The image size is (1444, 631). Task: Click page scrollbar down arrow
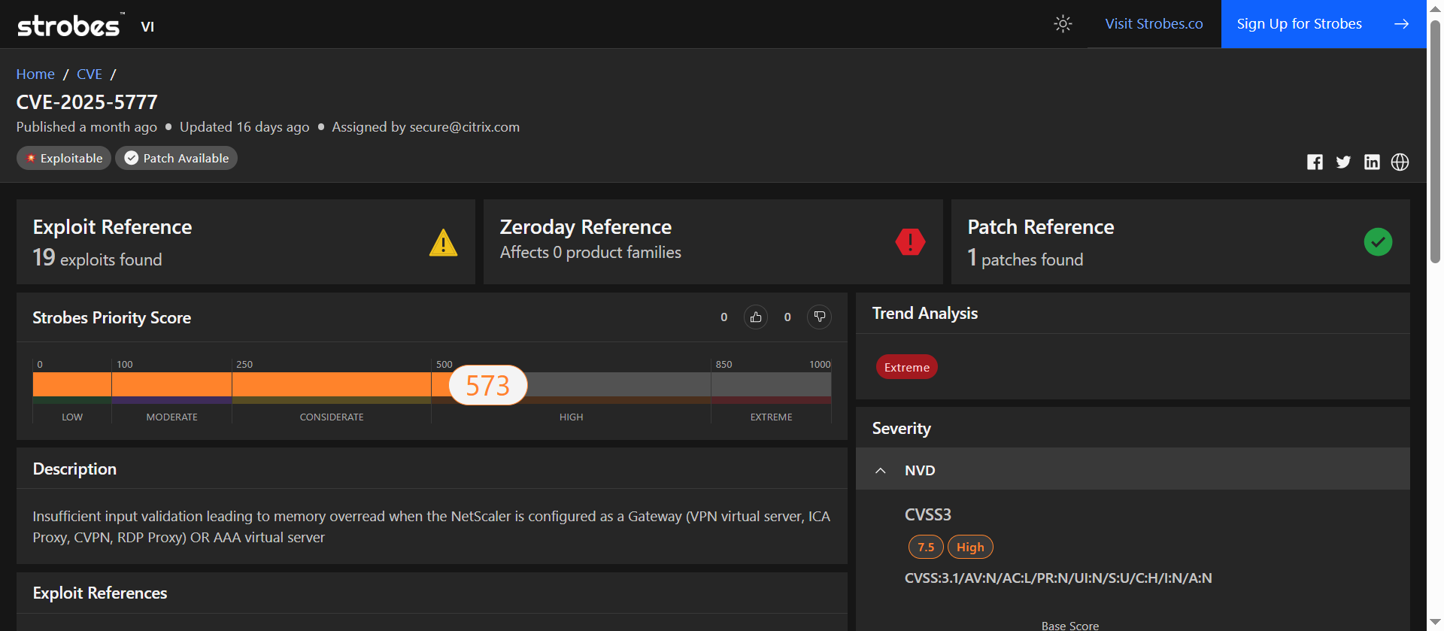(x=1435, y=622)
